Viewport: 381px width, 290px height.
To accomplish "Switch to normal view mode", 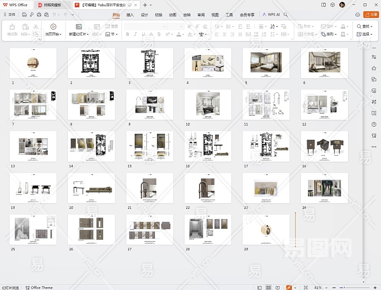I will 259,288.
